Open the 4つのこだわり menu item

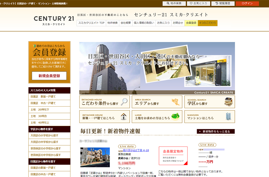point(208,23)
